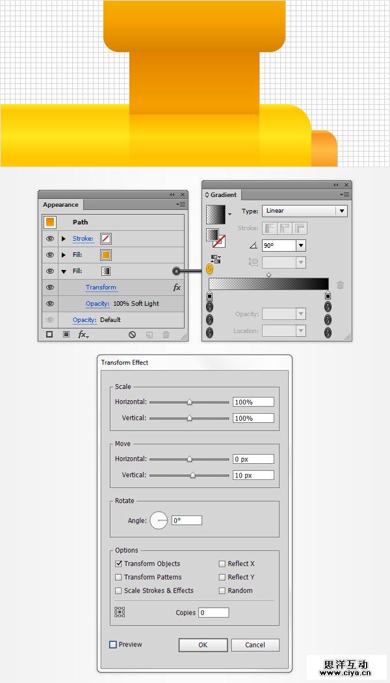The width and height of the screenshot is (390, 683).
Task: Click Add New Fill icon in Appearance
Action: pos(66,334)
